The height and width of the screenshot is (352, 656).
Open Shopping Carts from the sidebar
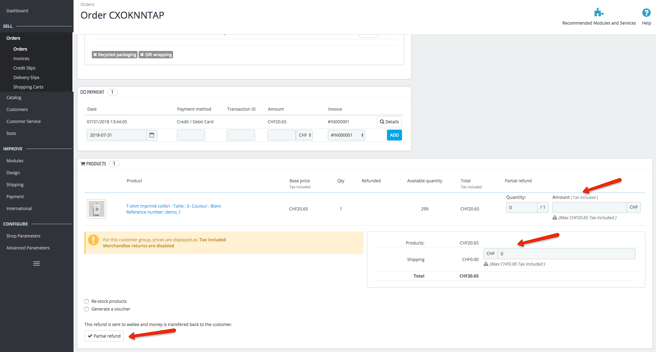coord(28,87)
